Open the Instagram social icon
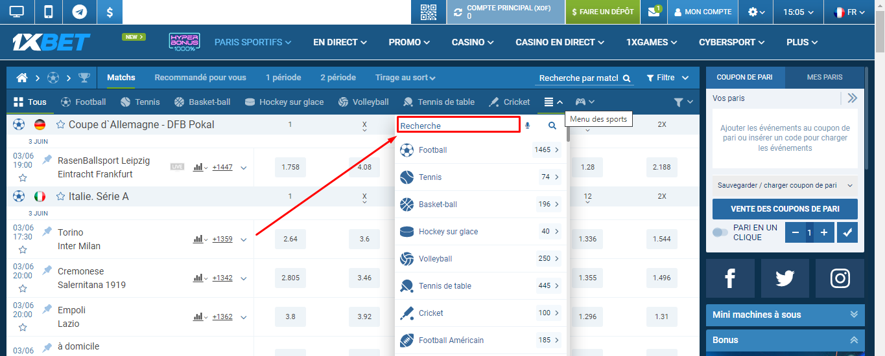Screen dimensions: 885x356 [840, 278]
